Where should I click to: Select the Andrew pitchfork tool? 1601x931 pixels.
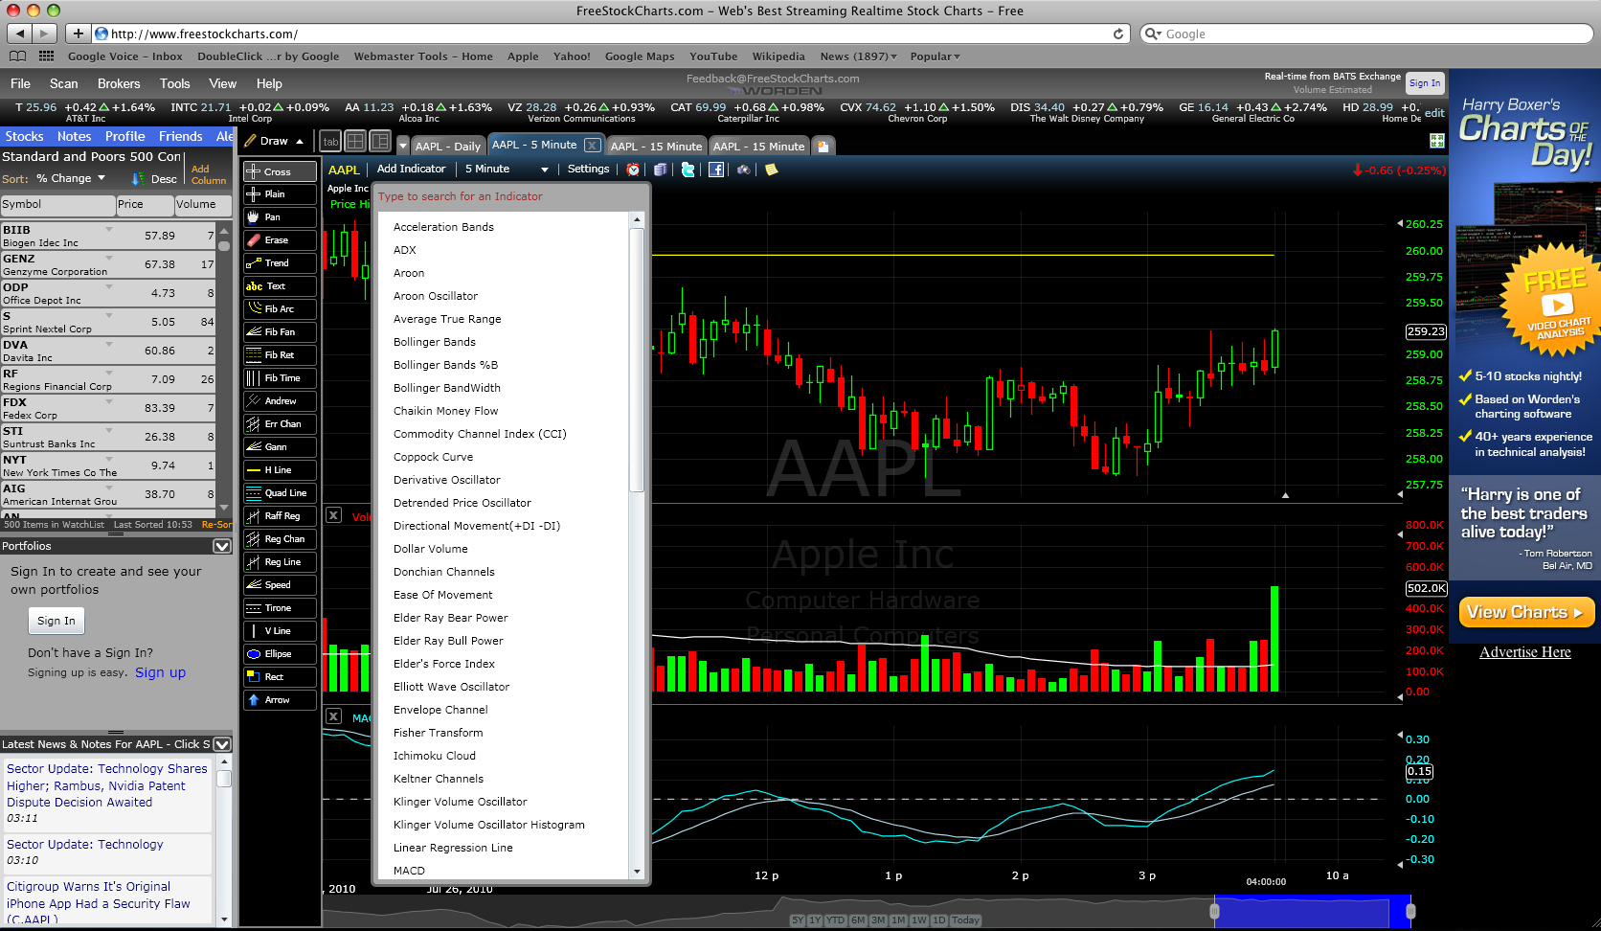[x=280, y=401]
